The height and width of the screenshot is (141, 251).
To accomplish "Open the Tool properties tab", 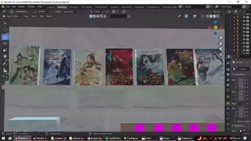I will 228,63.
